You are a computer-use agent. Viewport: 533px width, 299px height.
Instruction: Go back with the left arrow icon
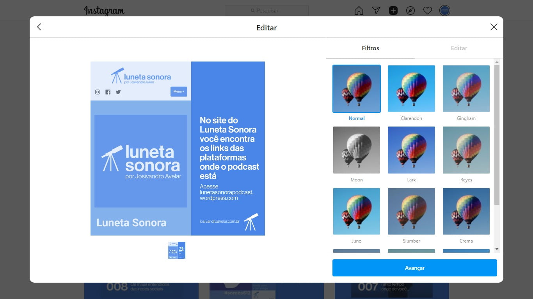pyautogui.click(x=39, y=27)
